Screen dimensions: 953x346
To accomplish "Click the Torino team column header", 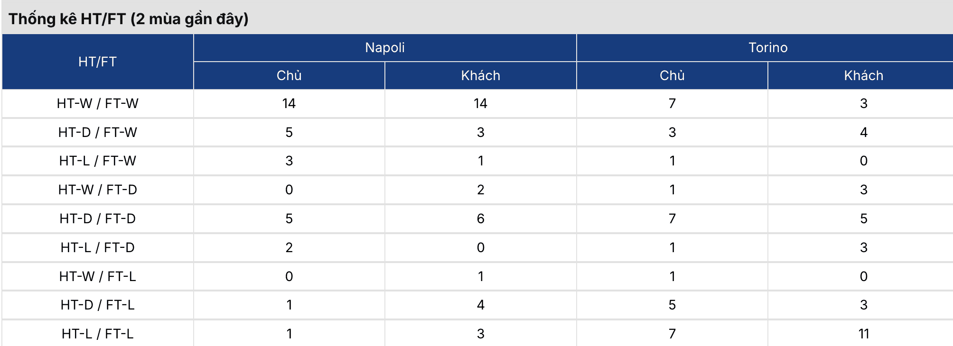I will pos(767,47).
